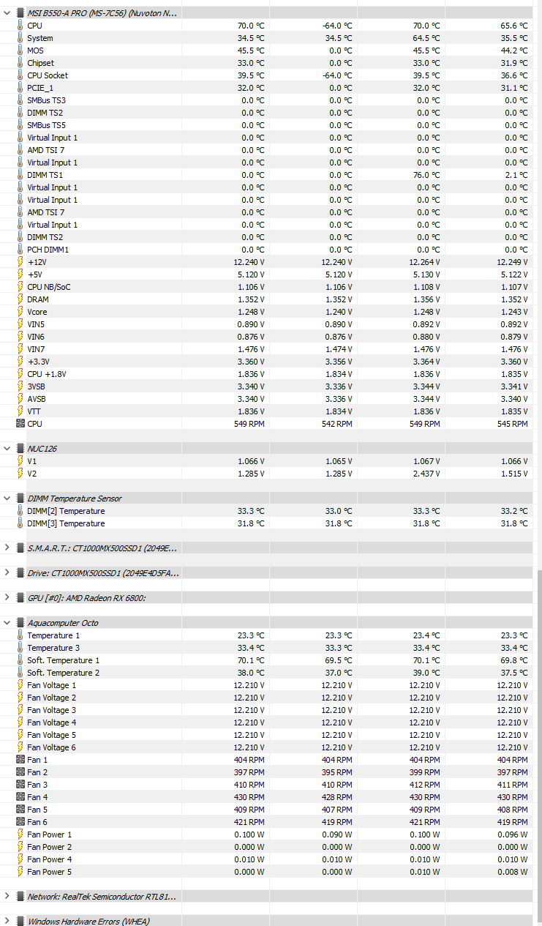Click the VIN7 sensor label
This screenshot has width=542, height=926.
click(36, 349)
